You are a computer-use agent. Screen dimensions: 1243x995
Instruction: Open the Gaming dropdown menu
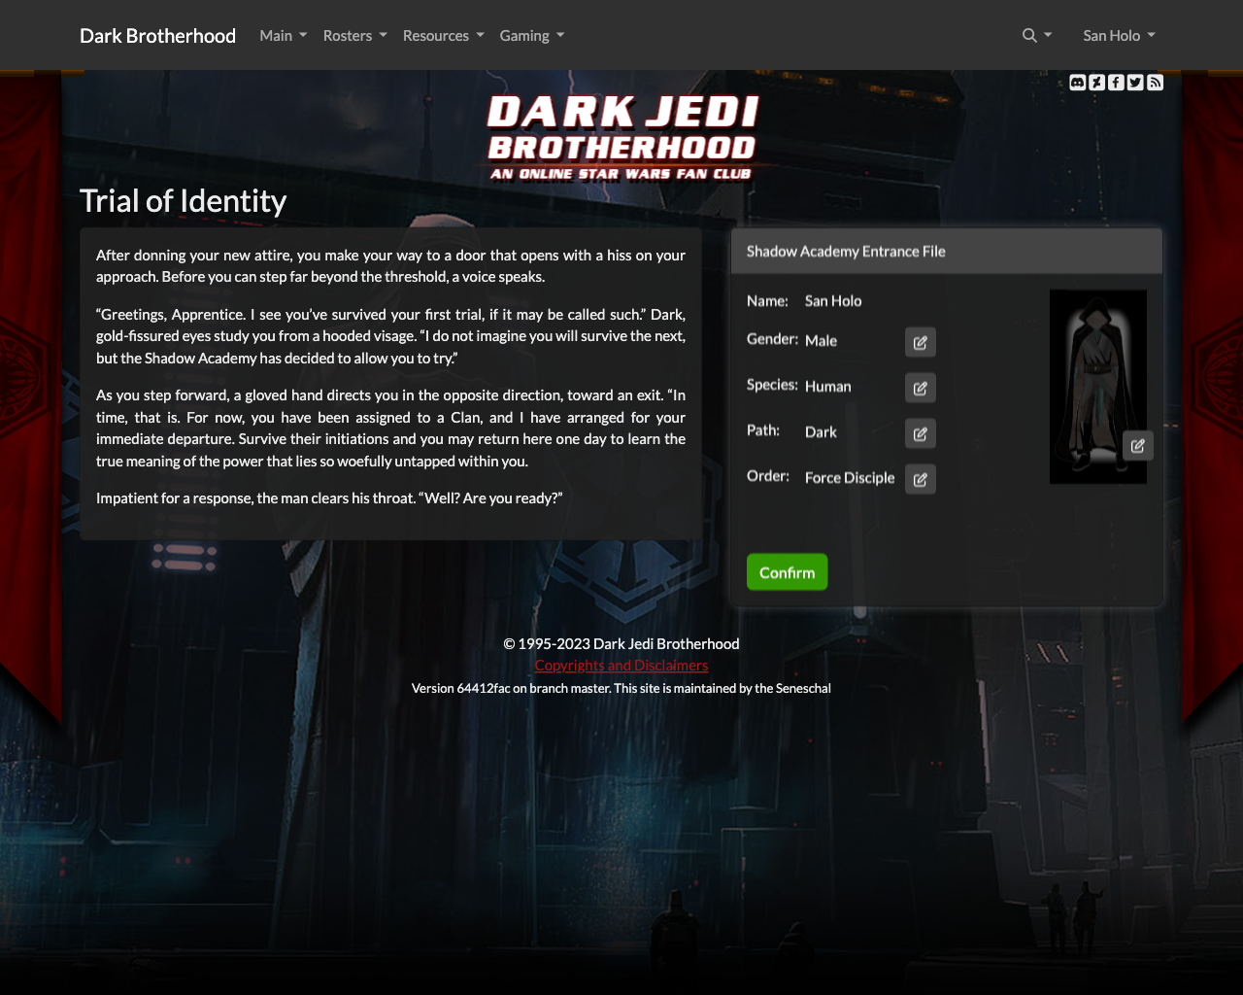coord(531,36)
